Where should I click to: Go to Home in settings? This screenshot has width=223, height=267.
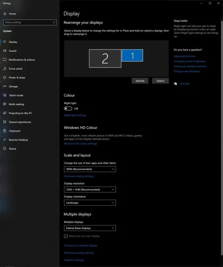(x=12, y=14)
